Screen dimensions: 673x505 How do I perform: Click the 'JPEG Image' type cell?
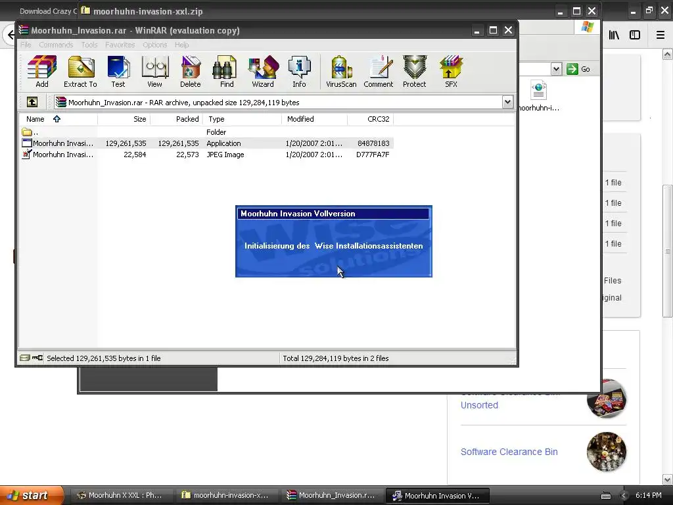pos(225,154)
